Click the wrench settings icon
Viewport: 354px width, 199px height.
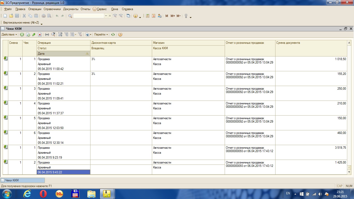click(x=186, y=16)
